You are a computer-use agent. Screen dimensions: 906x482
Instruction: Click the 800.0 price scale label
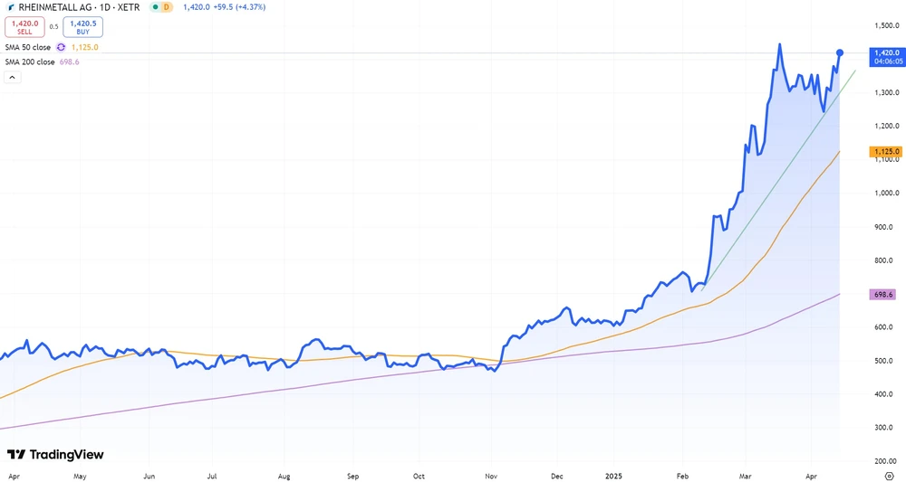(x=883, y=260)
